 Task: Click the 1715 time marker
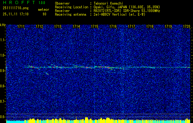click(x=95, y=26)
